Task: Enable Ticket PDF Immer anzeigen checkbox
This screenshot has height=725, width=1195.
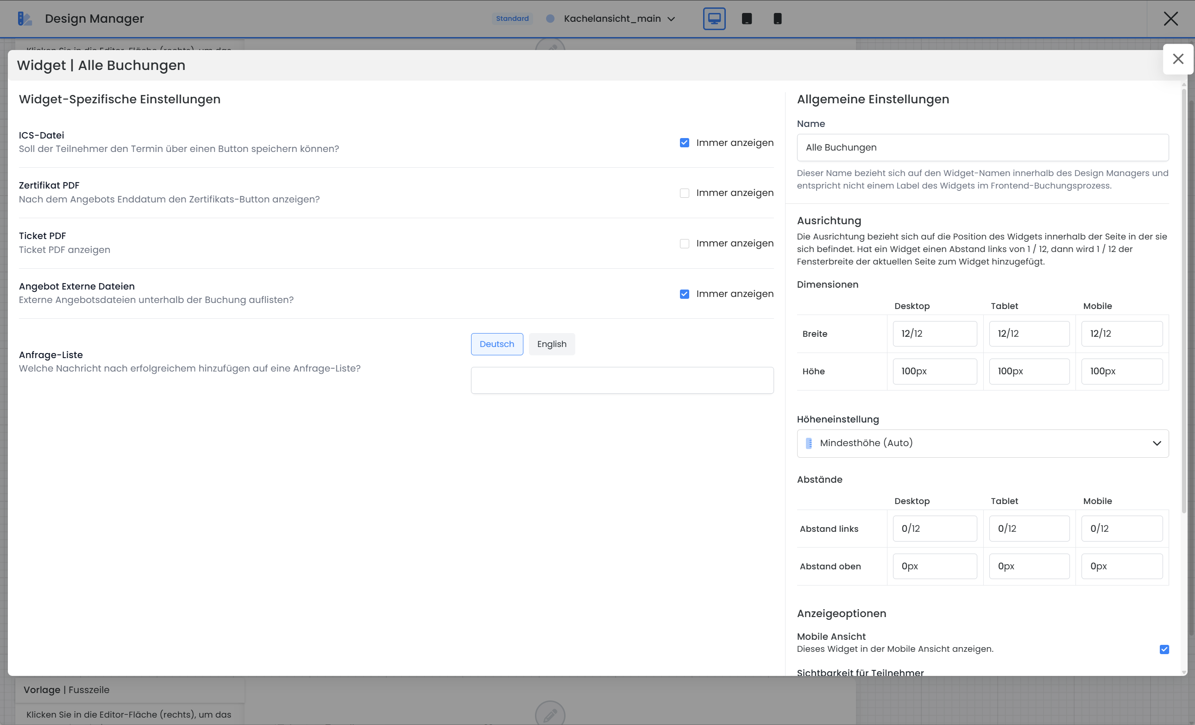Action: coord(684,244)
